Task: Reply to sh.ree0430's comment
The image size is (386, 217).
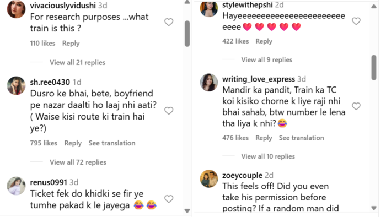Action: (73, 143)
